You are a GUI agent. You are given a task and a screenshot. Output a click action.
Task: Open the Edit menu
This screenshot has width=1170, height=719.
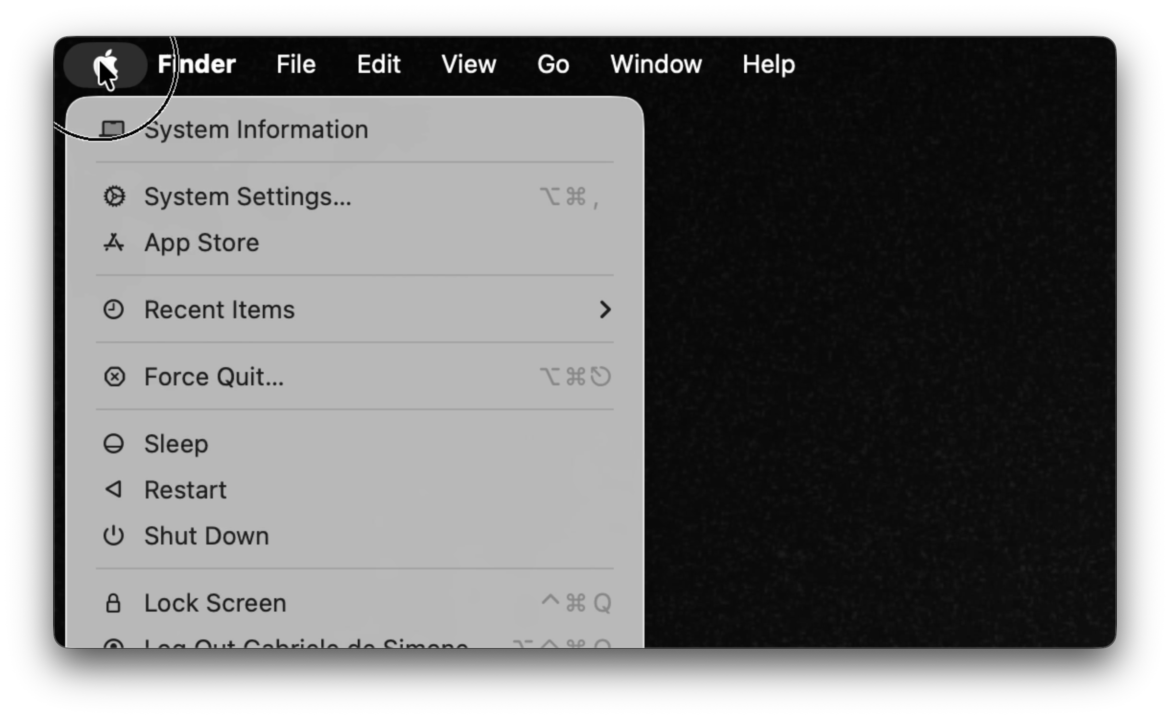point(378,64)
